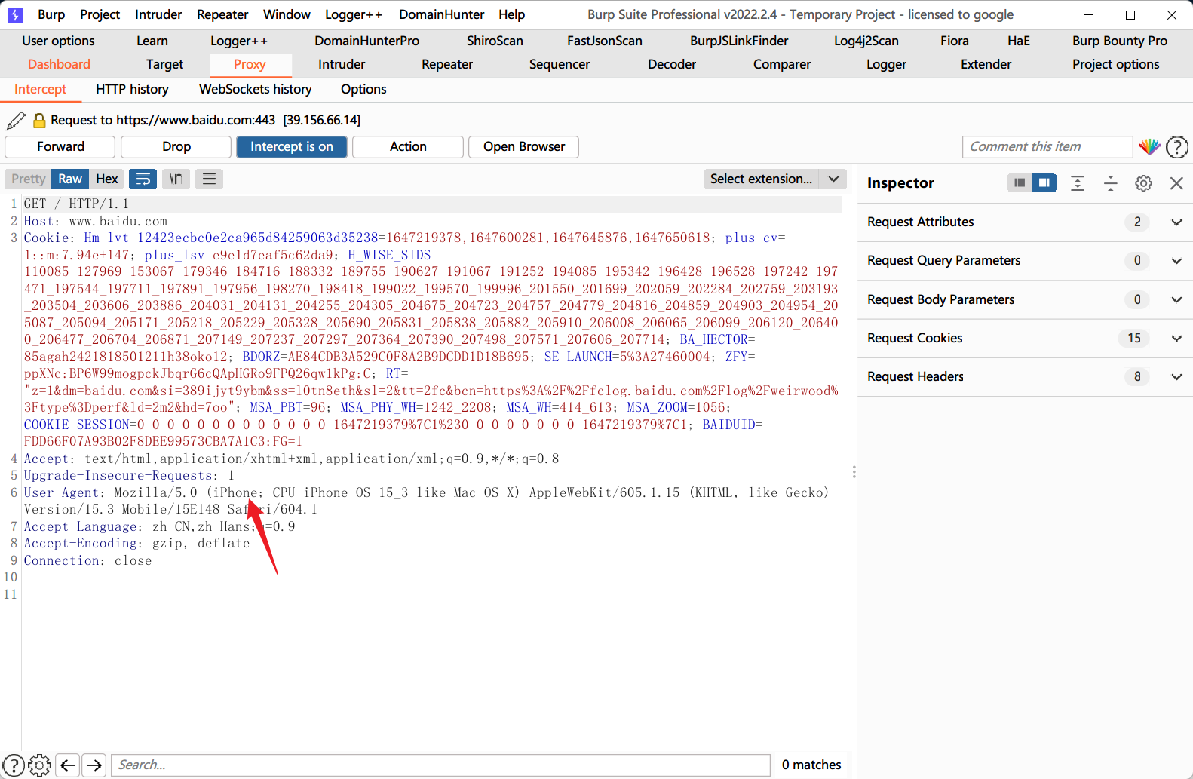Open the Log4j2Scan tab
Image resolution: width=1193 pixels, height=779 pixels.
click(x=866, y=41)
